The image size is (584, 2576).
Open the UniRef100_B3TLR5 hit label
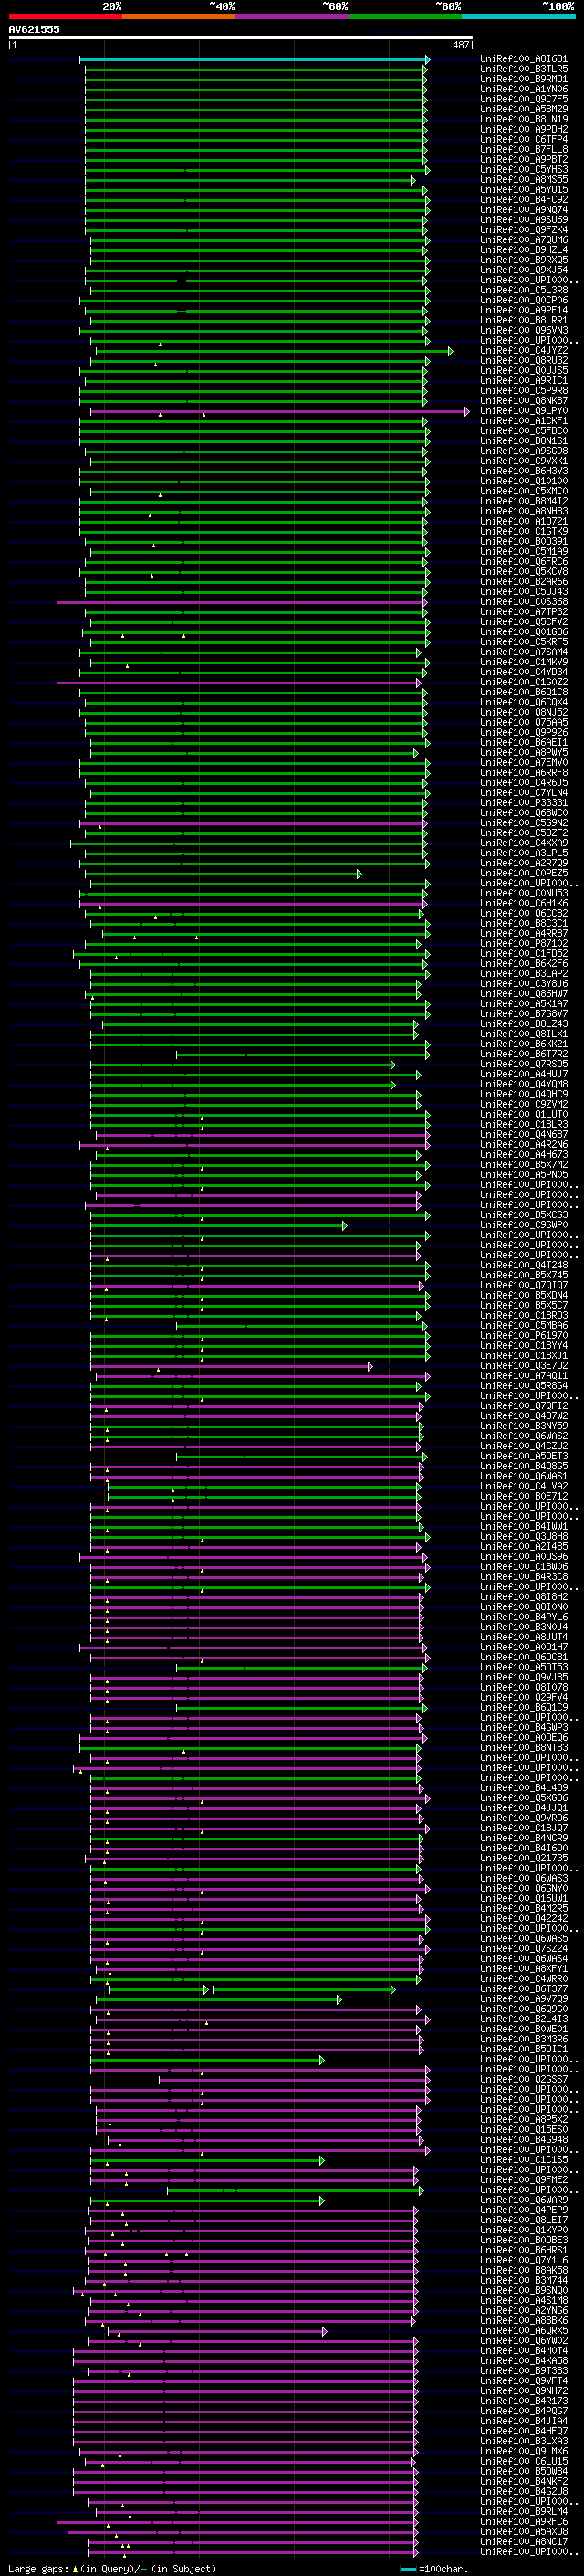pyautogui.click(x=524, y=69)
